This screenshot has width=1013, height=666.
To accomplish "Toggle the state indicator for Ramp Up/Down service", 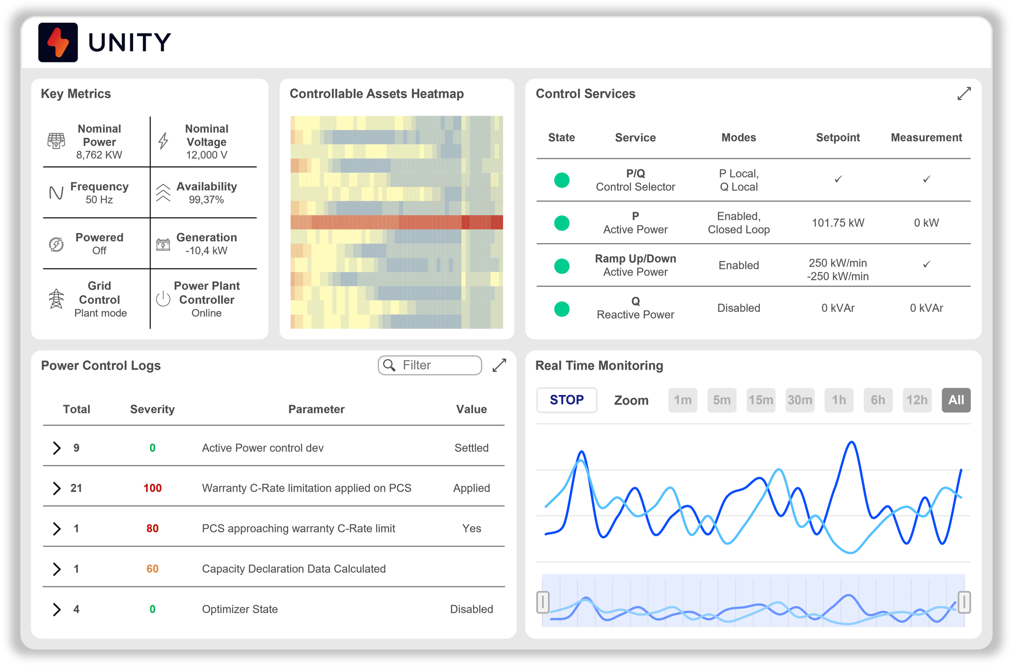I will (x=562, y=266).
